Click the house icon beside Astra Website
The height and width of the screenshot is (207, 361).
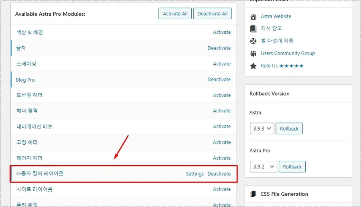point(253,16)
